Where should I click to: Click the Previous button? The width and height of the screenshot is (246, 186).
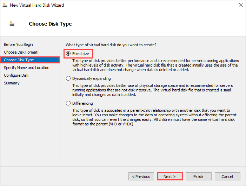(x=141, y=177)
